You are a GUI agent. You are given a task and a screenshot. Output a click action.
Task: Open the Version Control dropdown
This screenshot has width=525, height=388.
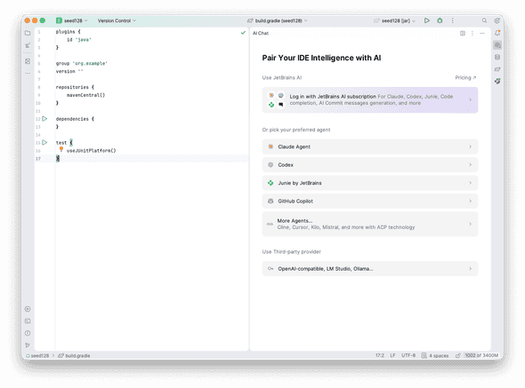click(x=117, y=20)
